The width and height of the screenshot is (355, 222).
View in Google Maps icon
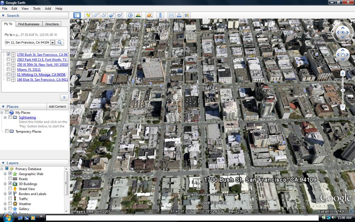tap(187, 15)
